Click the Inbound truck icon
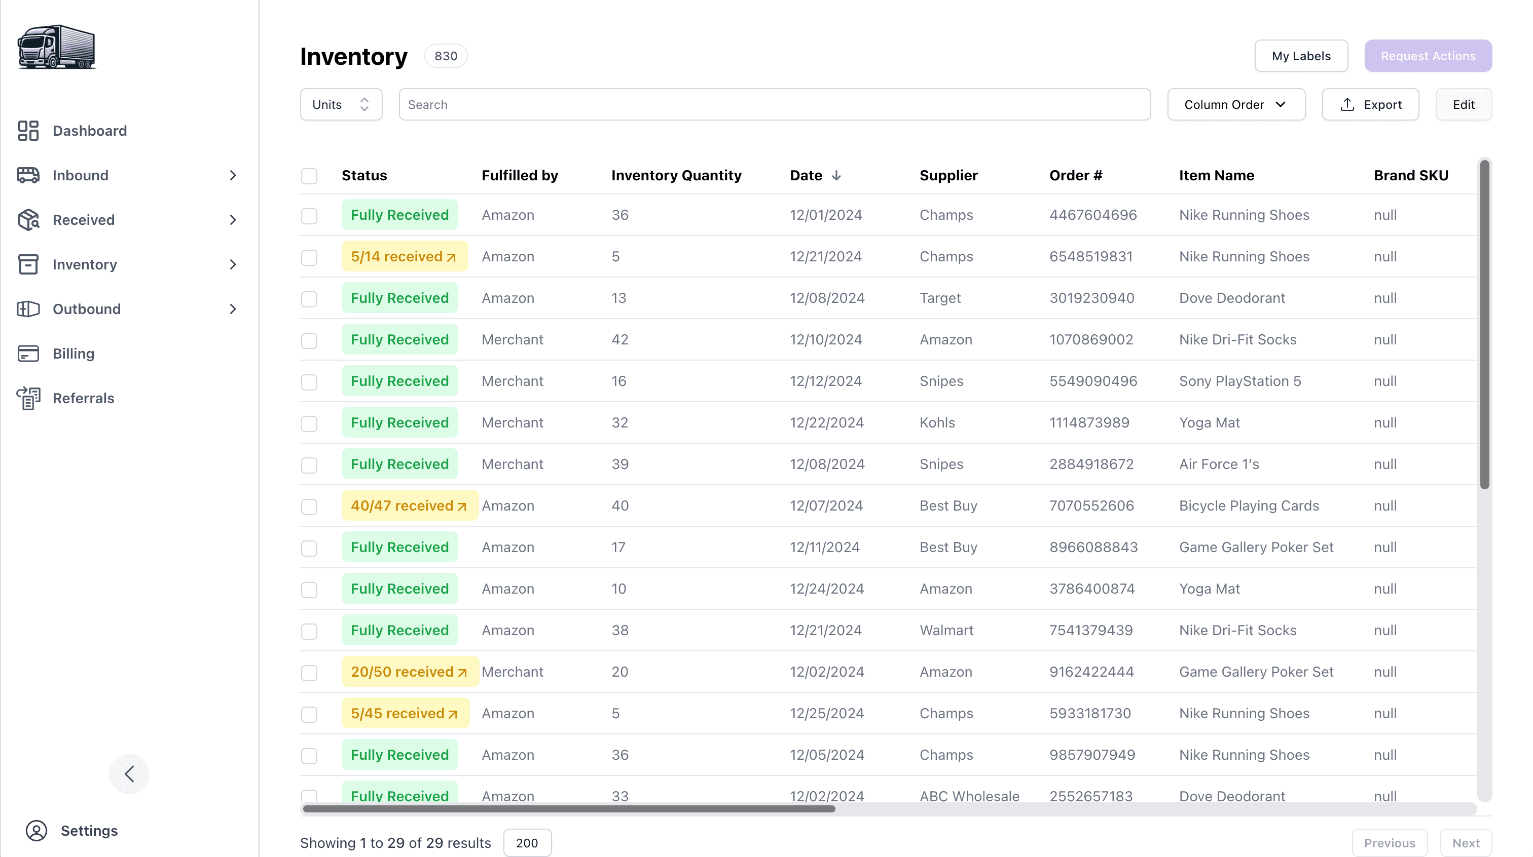Screen dimensions: 1533x857 28,175
